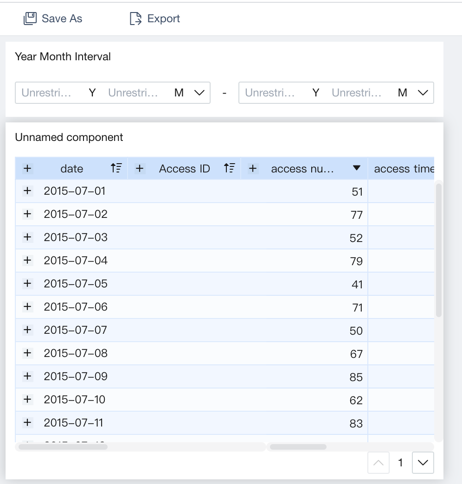This screenshot has width=462, height=484.
Task: Select date cell 2015-07-01
Action: (x=74, y=191)
